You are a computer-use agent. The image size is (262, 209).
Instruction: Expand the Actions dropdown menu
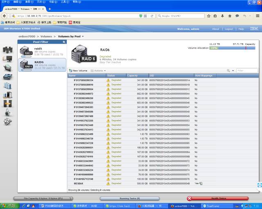pos(98,71)
